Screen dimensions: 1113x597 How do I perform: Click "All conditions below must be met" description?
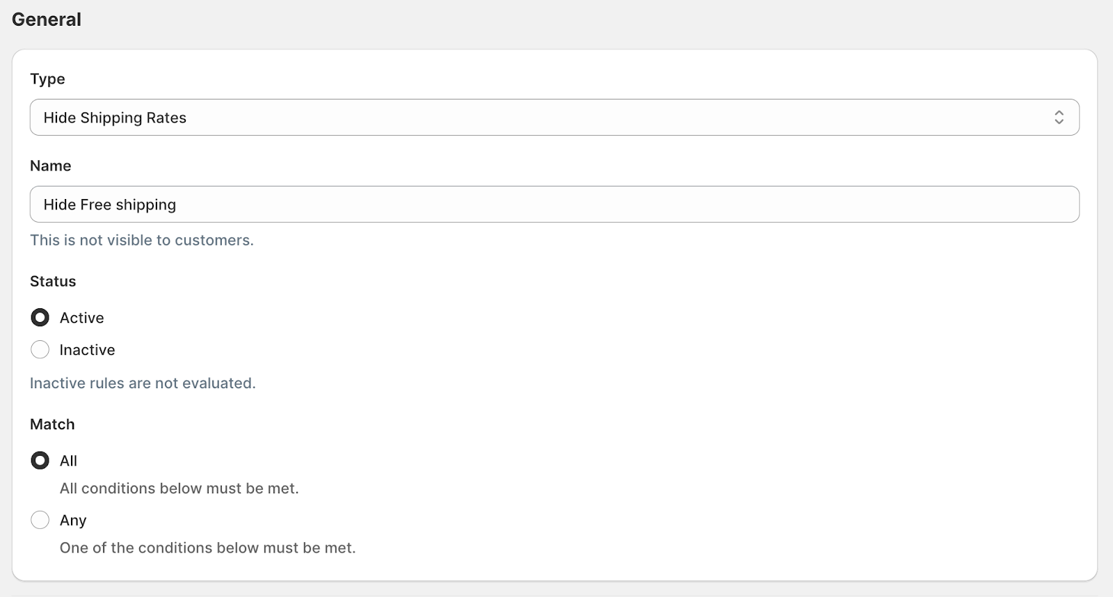tap(179, 488)
